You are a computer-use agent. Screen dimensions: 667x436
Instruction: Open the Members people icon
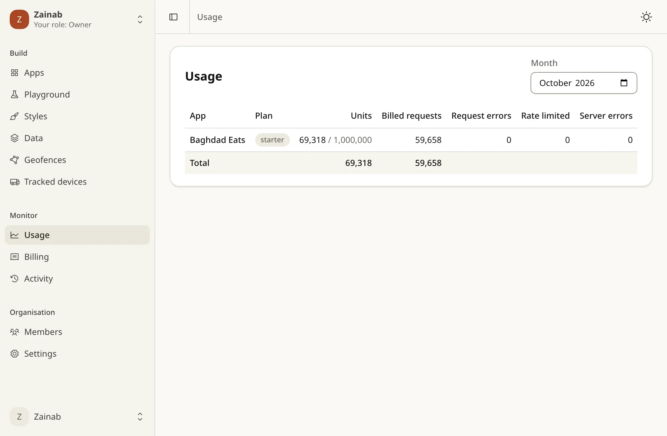(15, 332)
